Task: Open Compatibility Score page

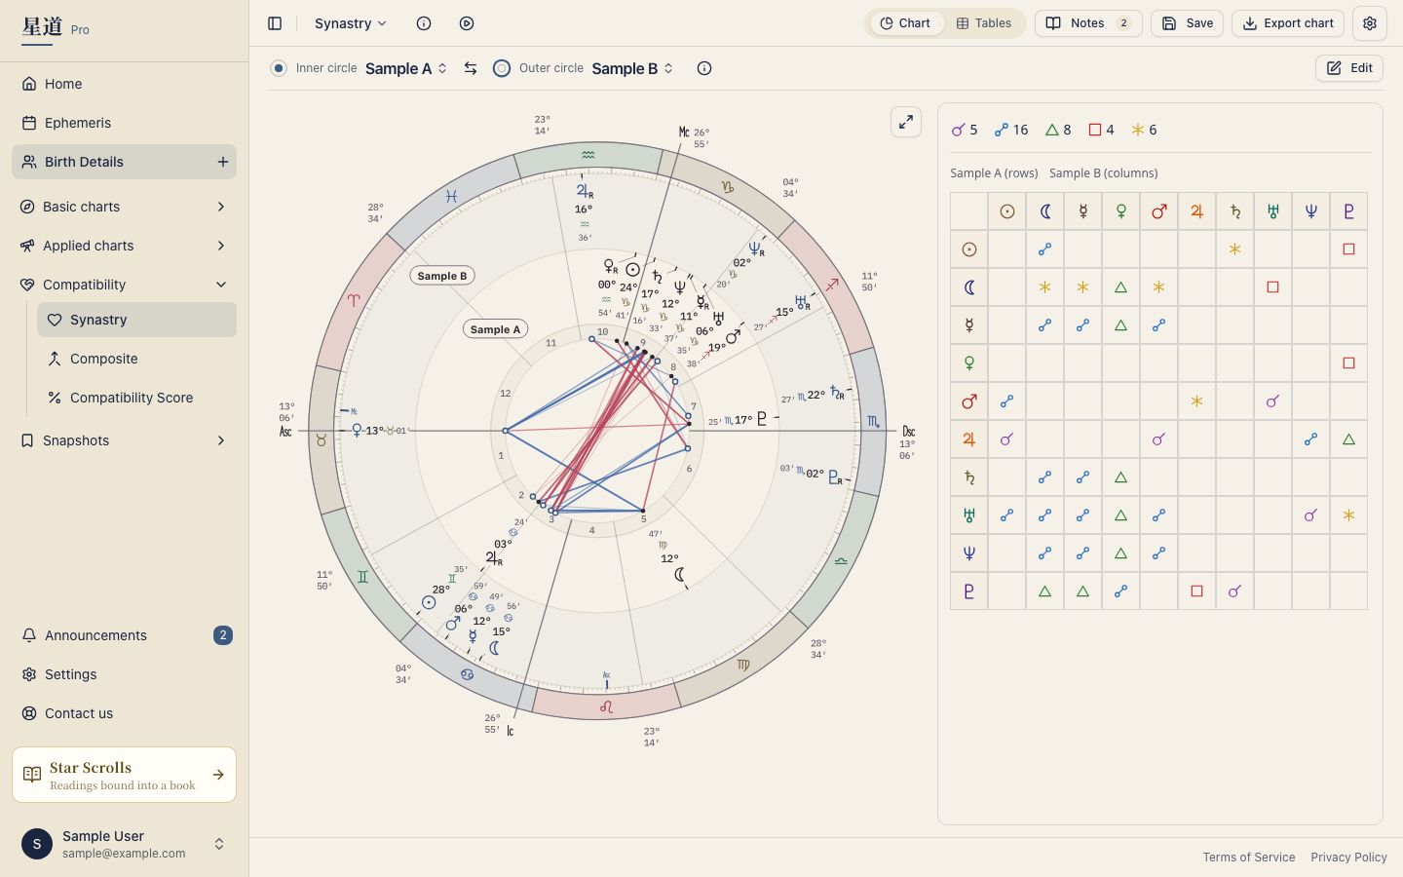Action: pyautogui.click(x=136, y=398)
